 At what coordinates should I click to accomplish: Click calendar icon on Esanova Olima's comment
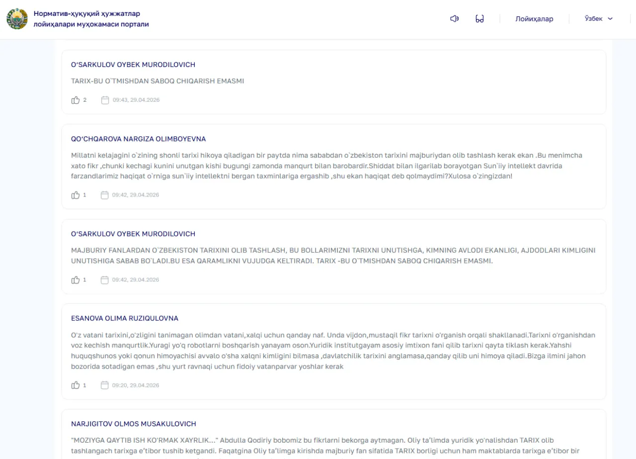point(104,385)
